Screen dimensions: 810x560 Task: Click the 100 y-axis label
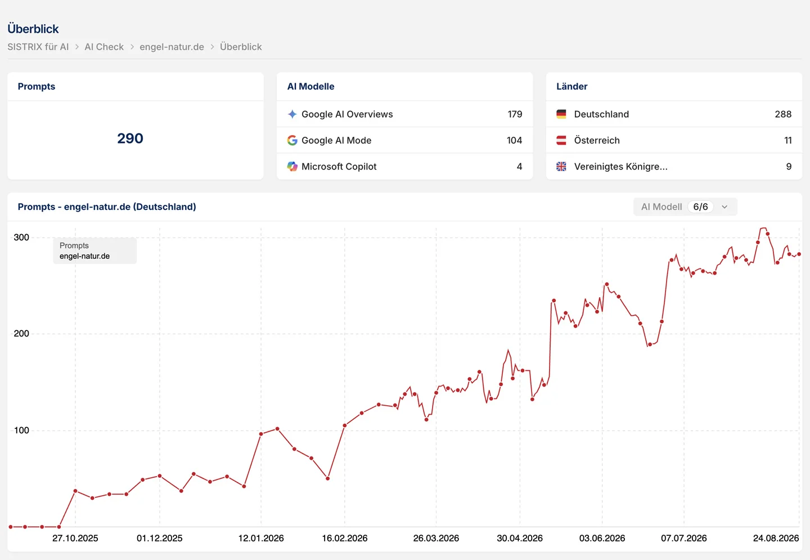tap(21, 431)
